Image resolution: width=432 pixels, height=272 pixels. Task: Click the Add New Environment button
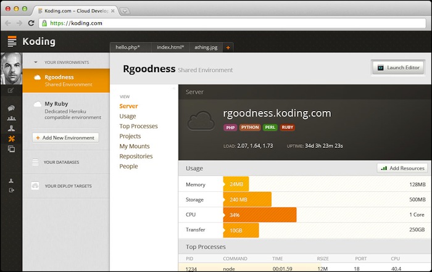tap(65, 138)
